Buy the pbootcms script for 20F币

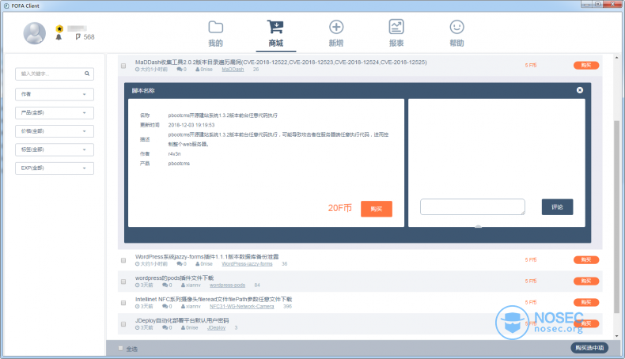[x=377, y=209]
